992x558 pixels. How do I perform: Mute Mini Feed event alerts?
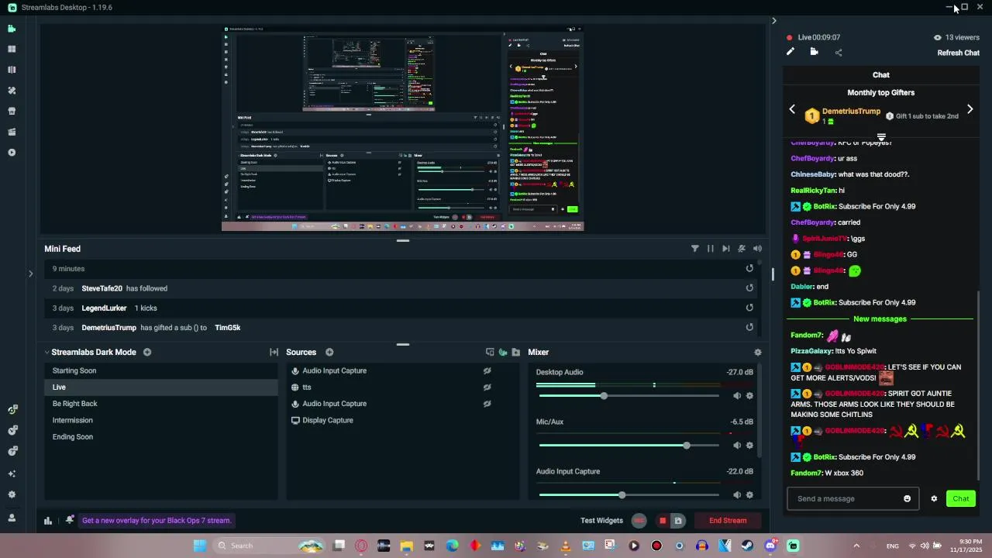(742, 249)
